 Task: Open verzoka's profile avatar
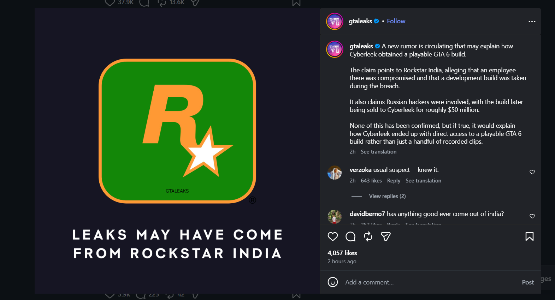[x=334, y=173]
